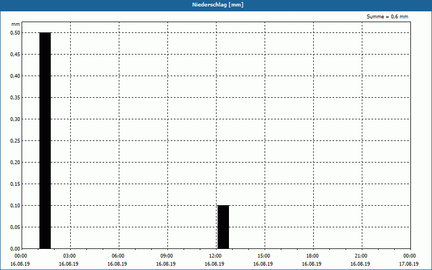Click the 00:00 label above 17.08.19
Viewport: 432px width, 270px height.
(x=409, y=256)
